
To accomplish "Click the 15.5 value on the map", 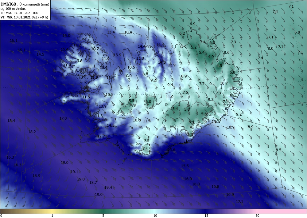I will click(x=185, y=166).
